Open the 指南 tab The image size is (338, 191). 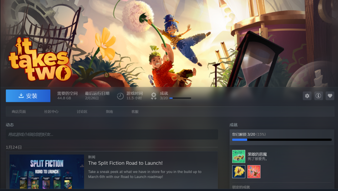click(x=109, y=112)
